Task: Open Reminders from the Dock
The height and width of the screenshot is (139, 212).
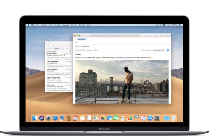Action: point(89,118)
